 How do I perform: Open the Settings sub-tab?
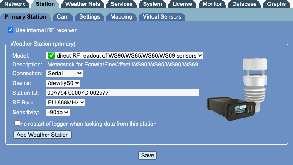pyautogui.click(x=89, y=17)
